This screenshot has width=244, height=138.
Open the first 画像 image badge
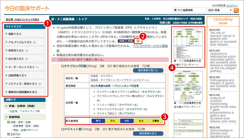pyautogui.click(x=122, y=41)
